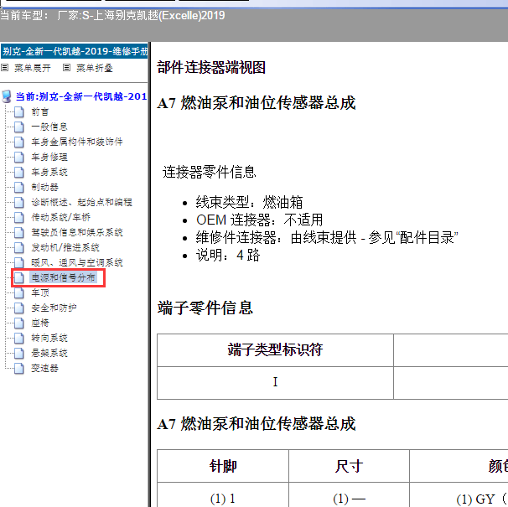Click the pin cell (1) 1
Image resolution: width=508 pixels, height=507 pixels.
click(223, 499)
